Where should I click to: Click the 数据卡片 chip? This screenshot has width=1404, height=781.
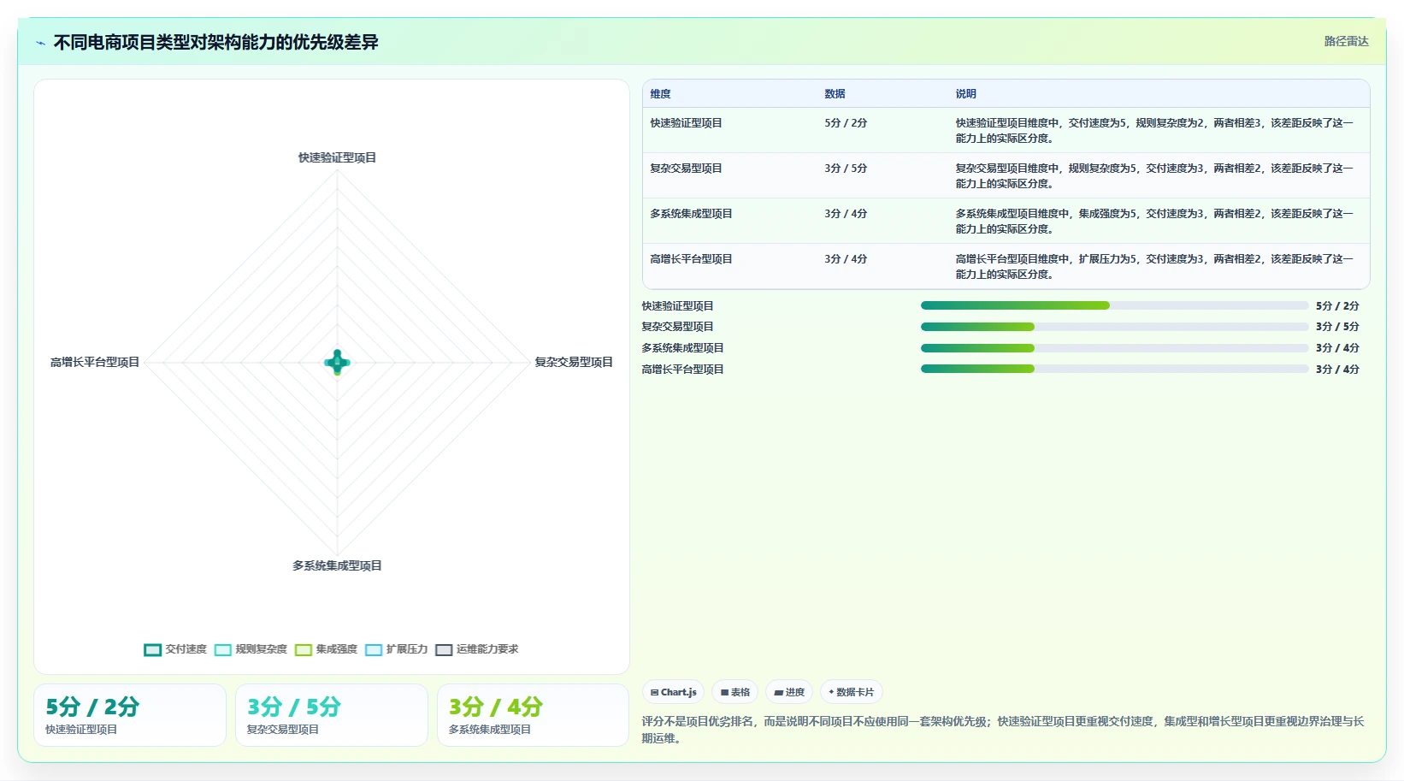click(851, 692)
